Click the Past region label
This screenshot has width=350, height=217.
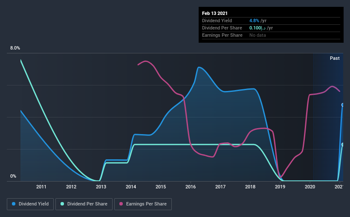[x=335, y=58]
